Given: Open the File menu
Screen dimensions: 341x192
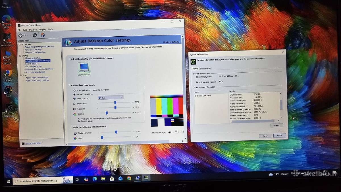Looking at the screenshot, I should pyautogui.click(x=19, y=30).
